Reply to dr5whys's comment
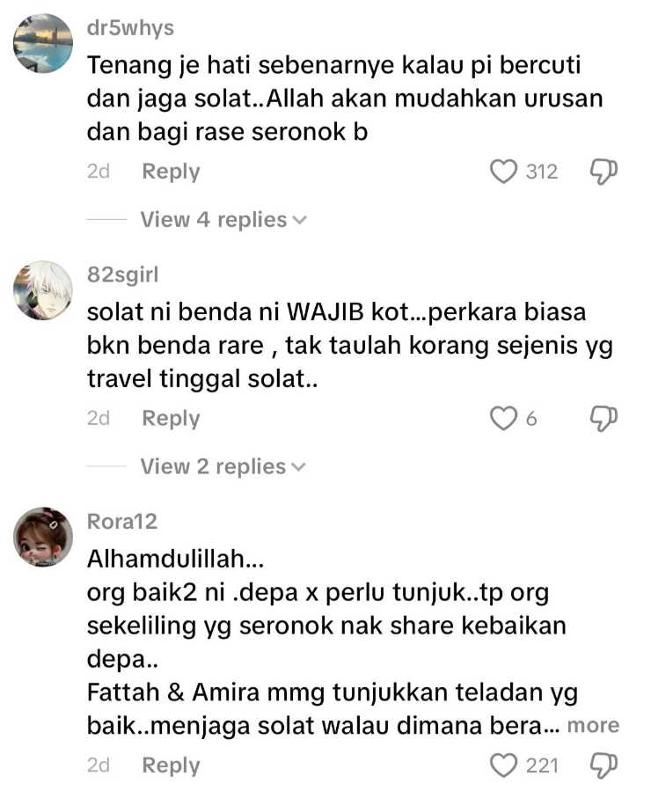This screenshot has width=651, height=791. pos(171,172)
